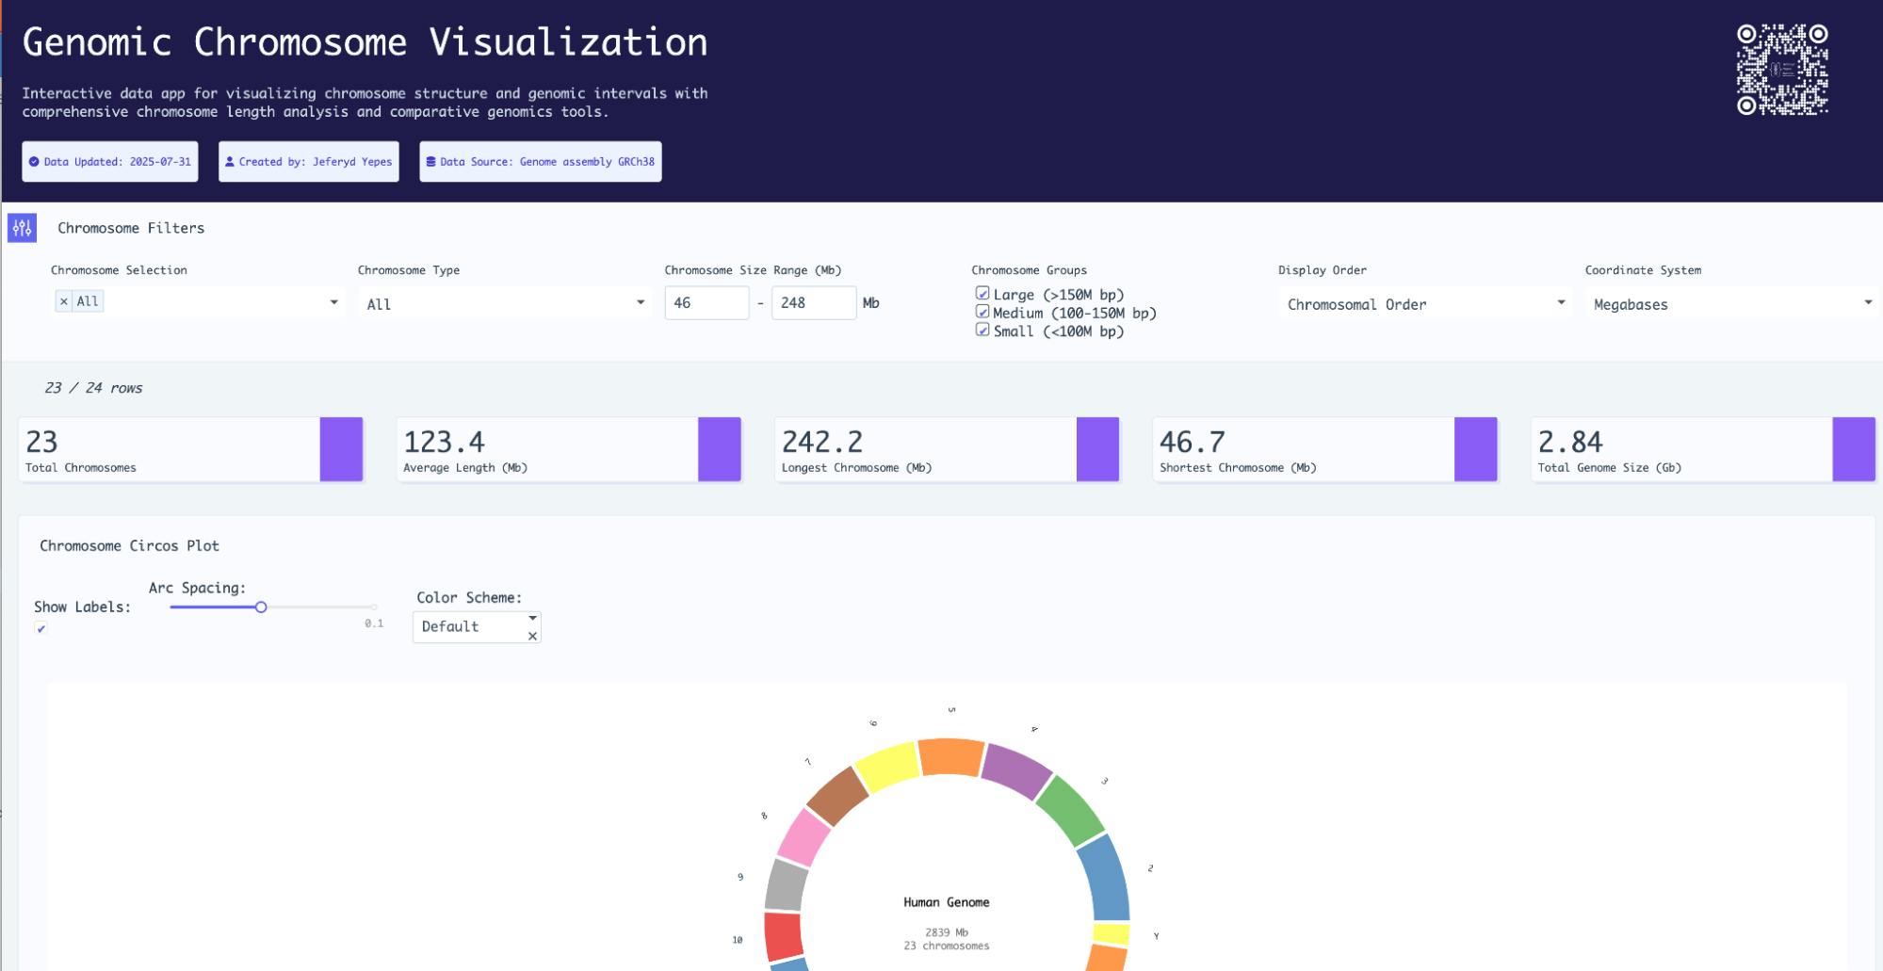Click the Average Length (Mb) card

[x=569, y=449]
